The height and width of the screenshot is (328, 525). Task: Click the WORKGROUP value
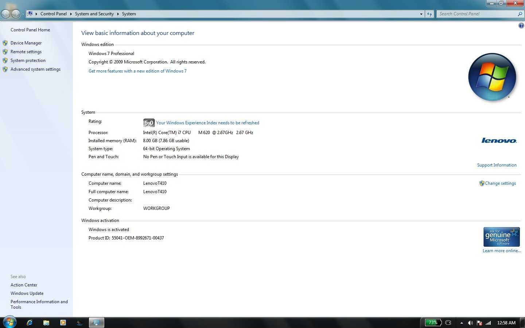(156, 208)
